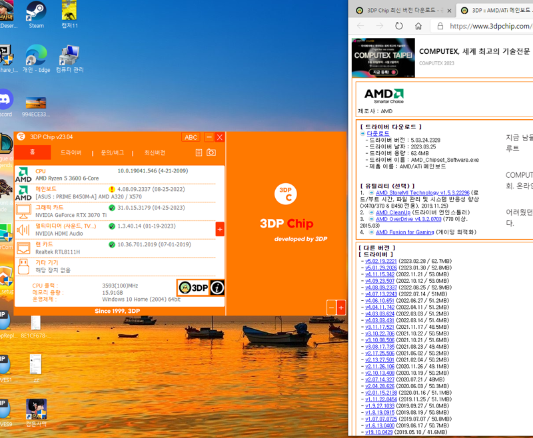Open the v4.03.03.624 driver version link

(x=380, y=314)
